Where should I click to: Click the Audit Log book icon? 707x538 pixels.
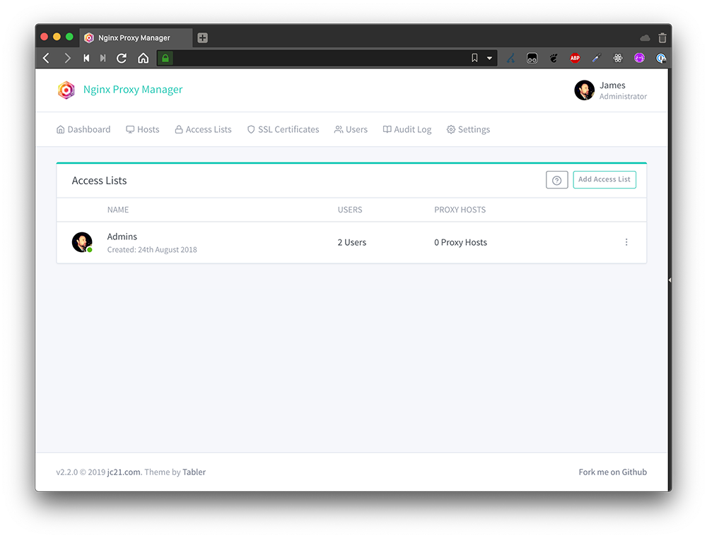[386, 129]
